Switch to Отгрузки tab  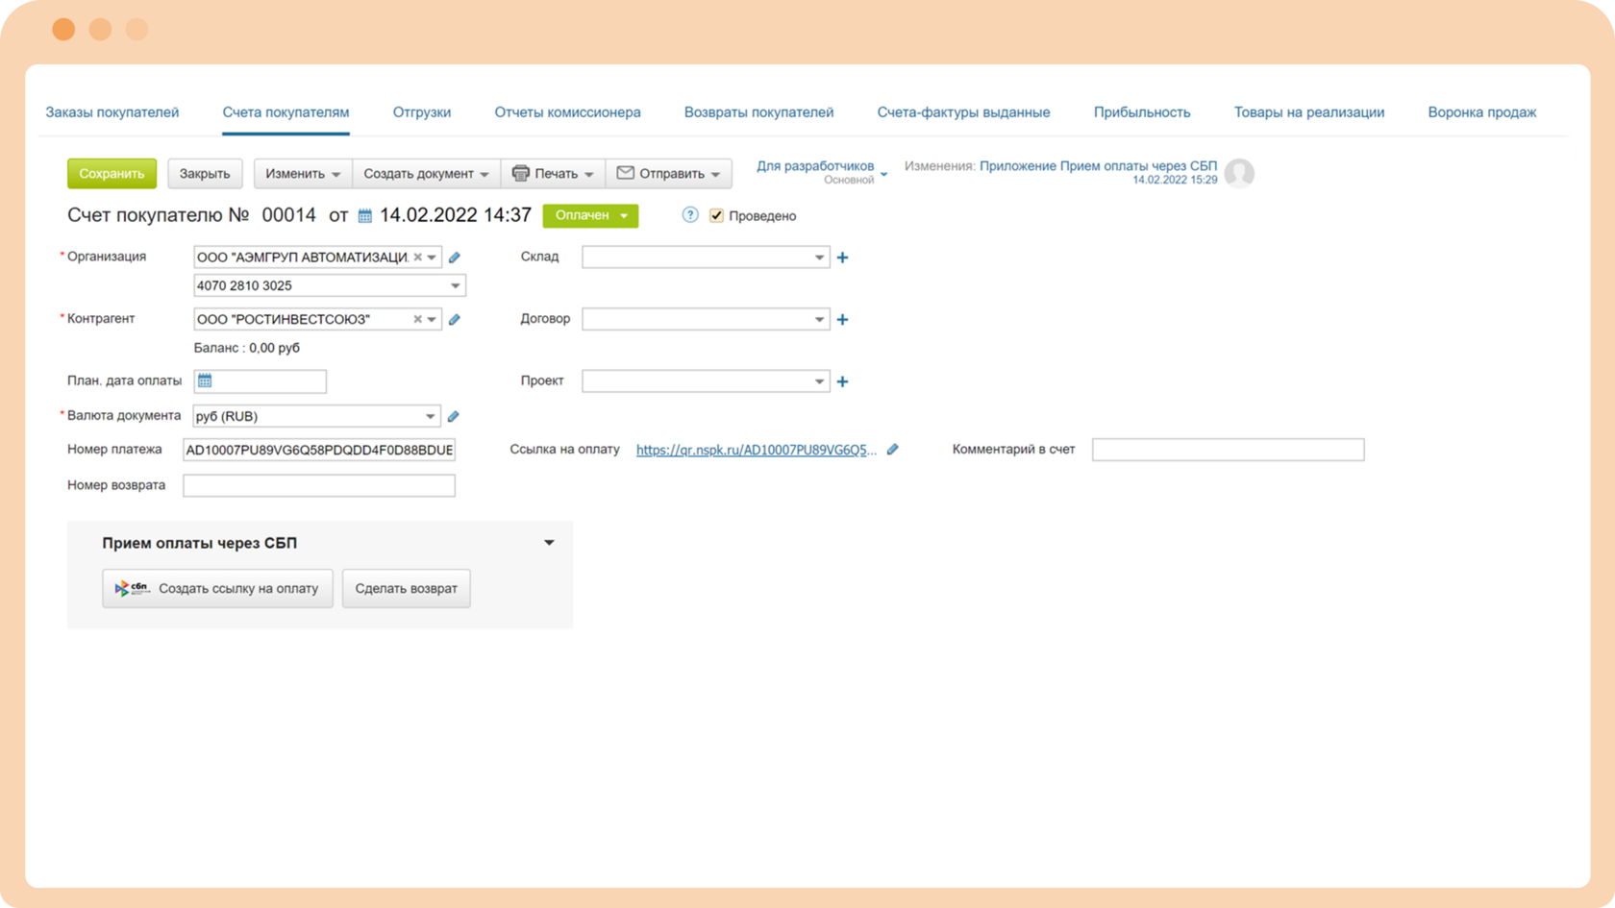[422, 112]
